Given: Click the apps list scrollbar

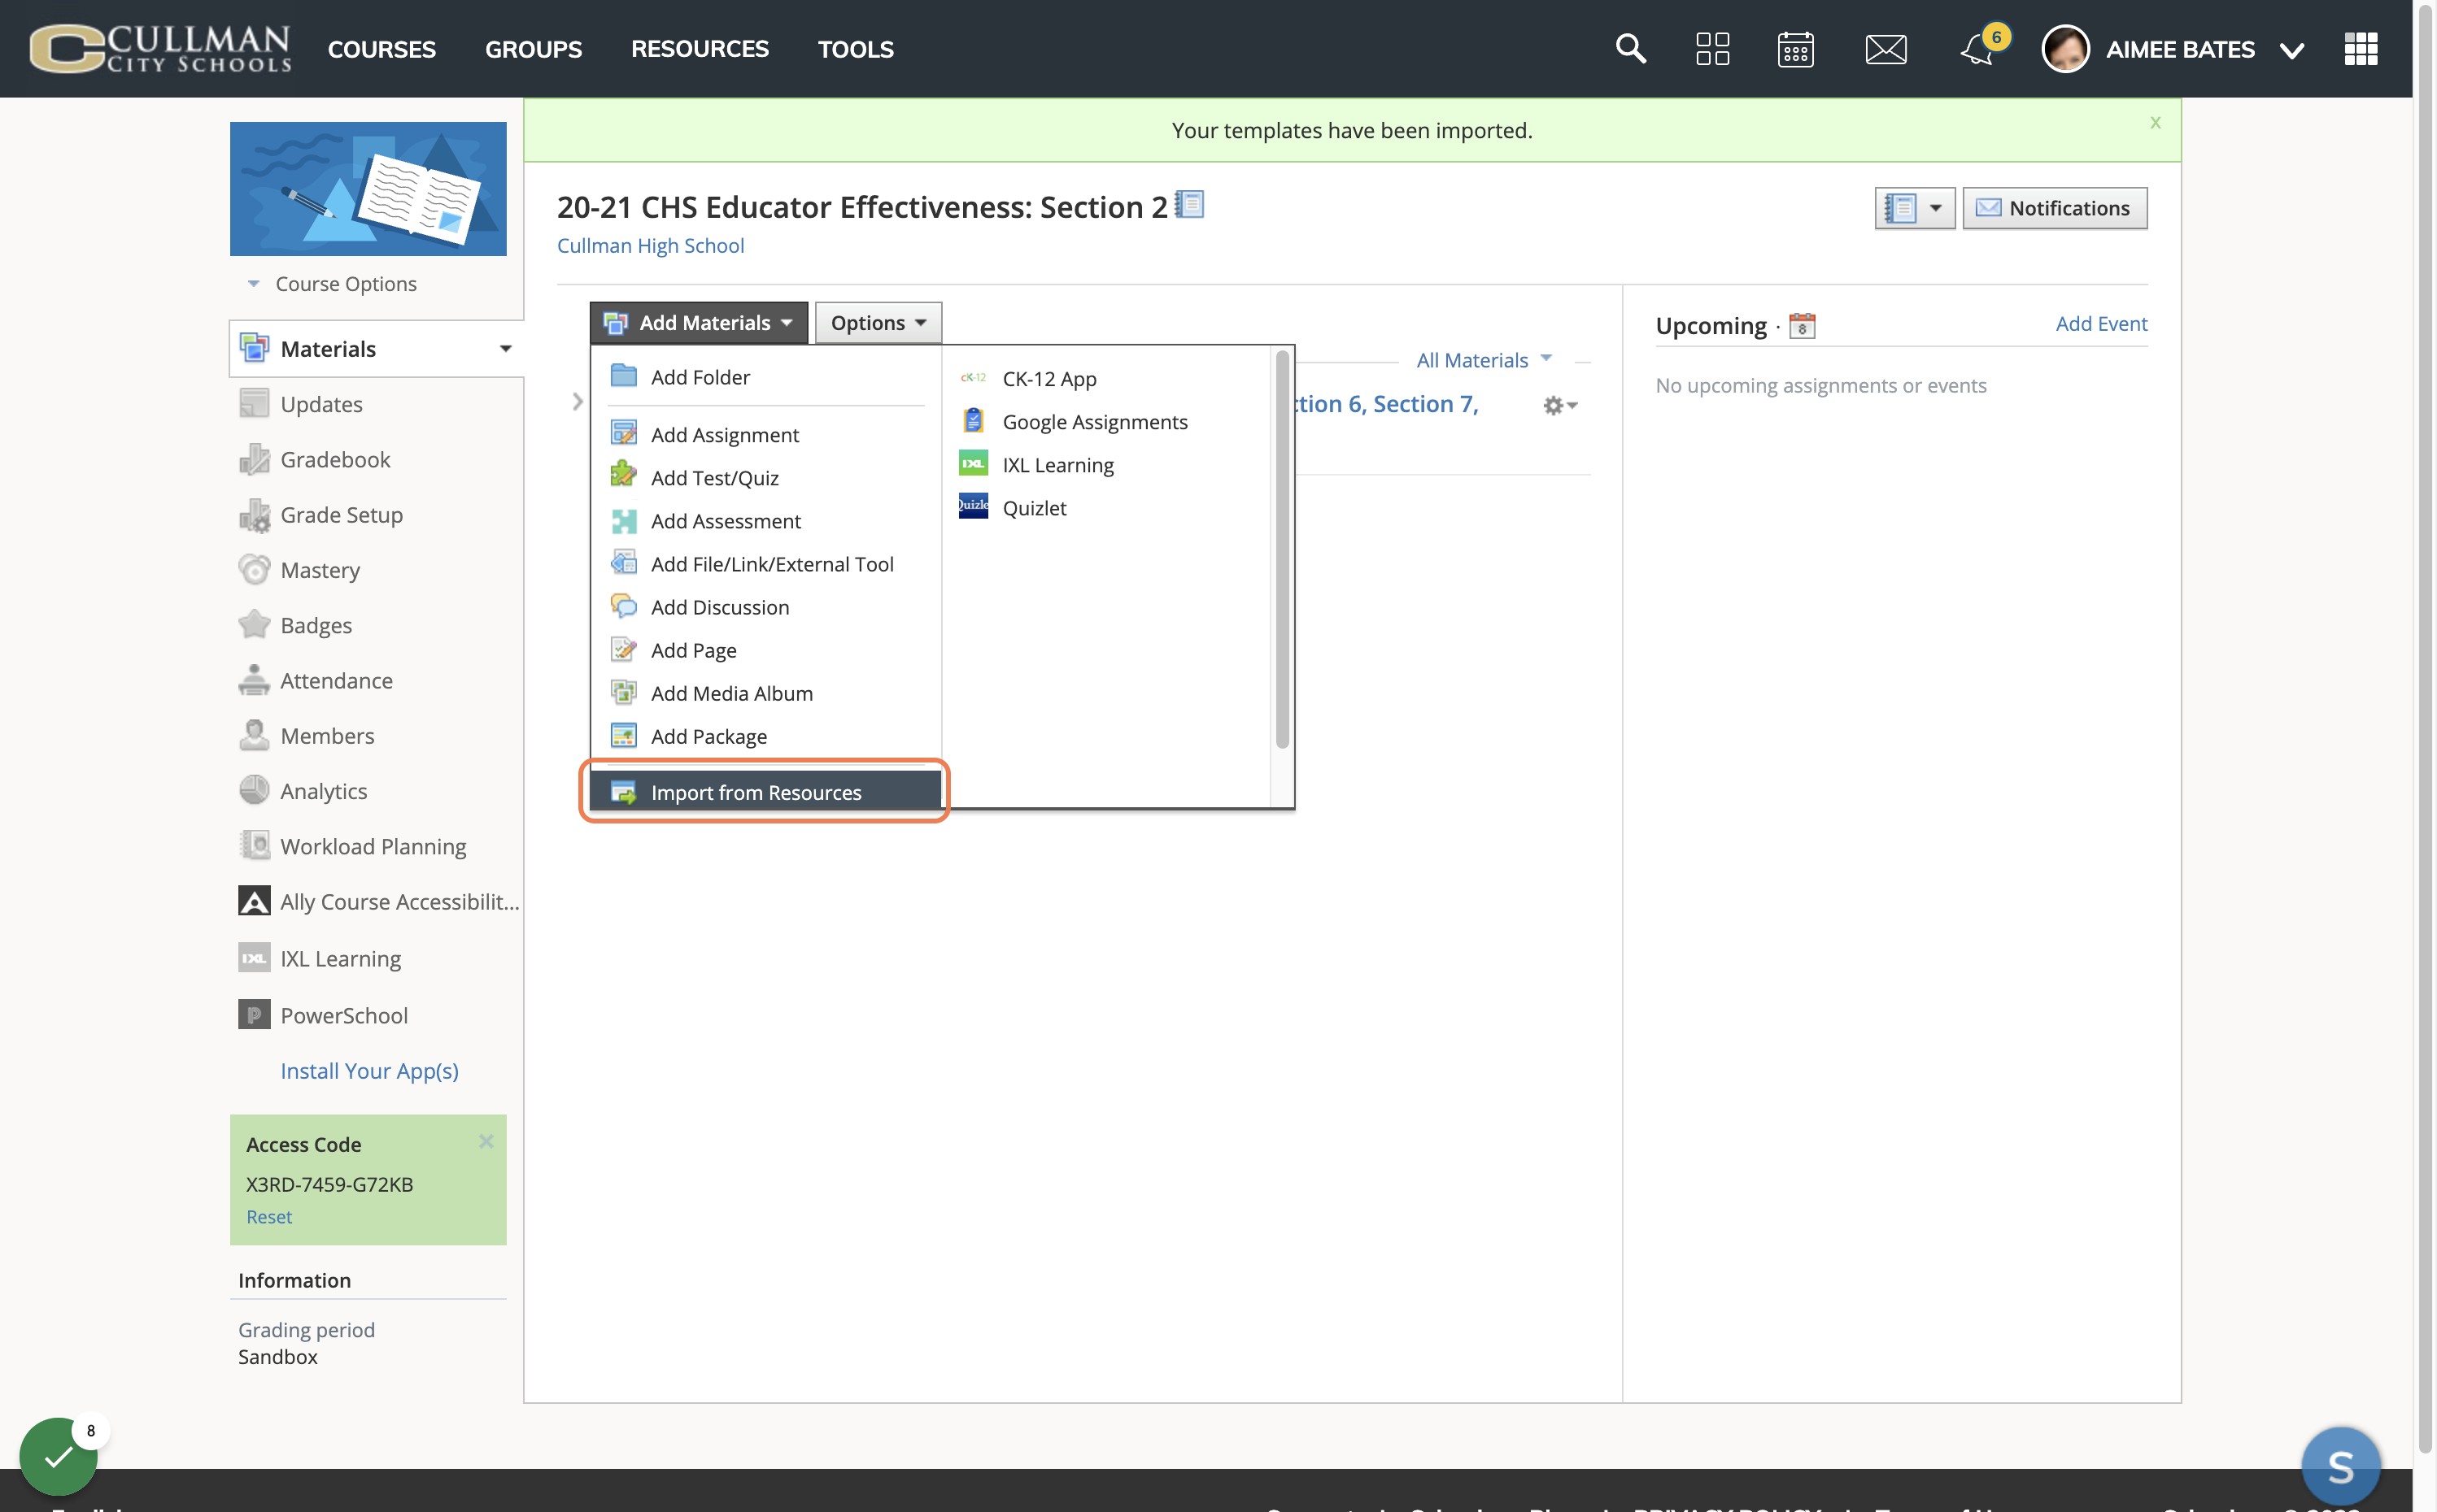Looking at the screenshot, I should coord(1283,548).
